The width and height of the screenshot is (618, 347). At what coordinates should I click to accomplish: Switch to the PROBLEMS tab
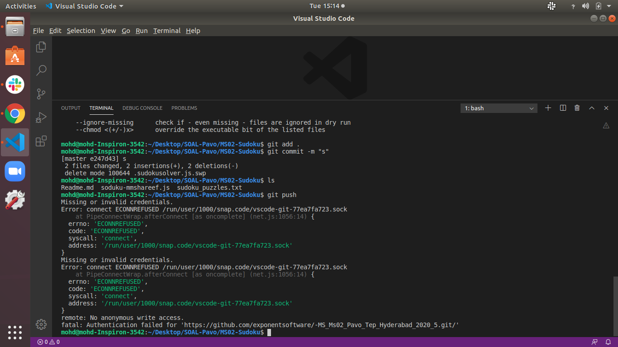184,108
